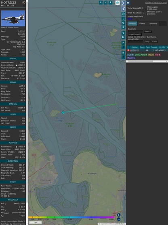The image size is (168, 225).
Task: Click the altitude color legend bar
Action: 71,217
